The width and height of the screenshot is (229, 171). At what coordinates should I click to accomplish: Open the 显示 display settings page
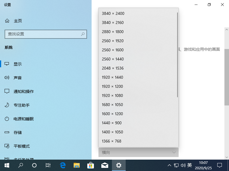tap(18, 64)
